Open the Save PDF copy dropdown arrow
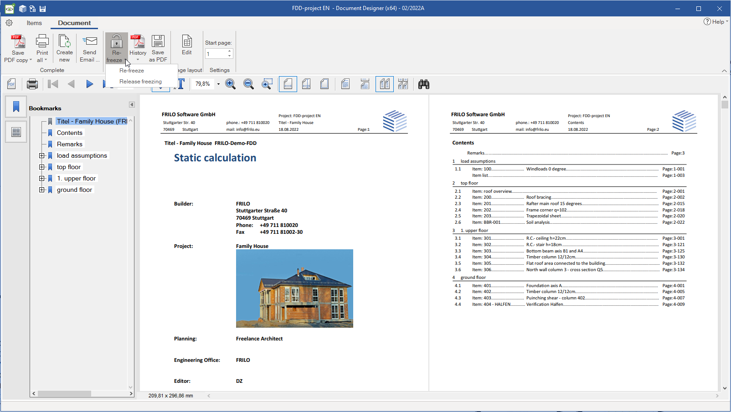Screen dimensions: 731x412 [x=31, y=60]
